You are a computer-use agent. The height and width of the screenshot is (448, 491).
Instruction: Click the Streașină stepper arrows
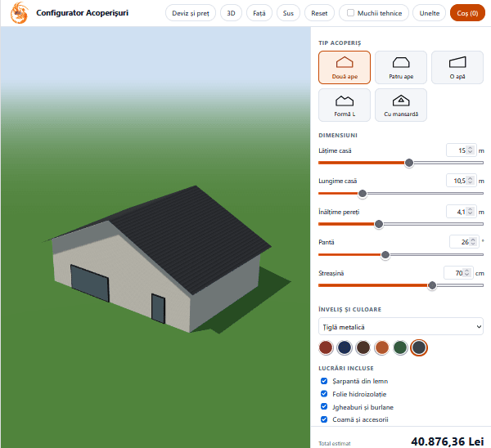click(x=467, y=273)
